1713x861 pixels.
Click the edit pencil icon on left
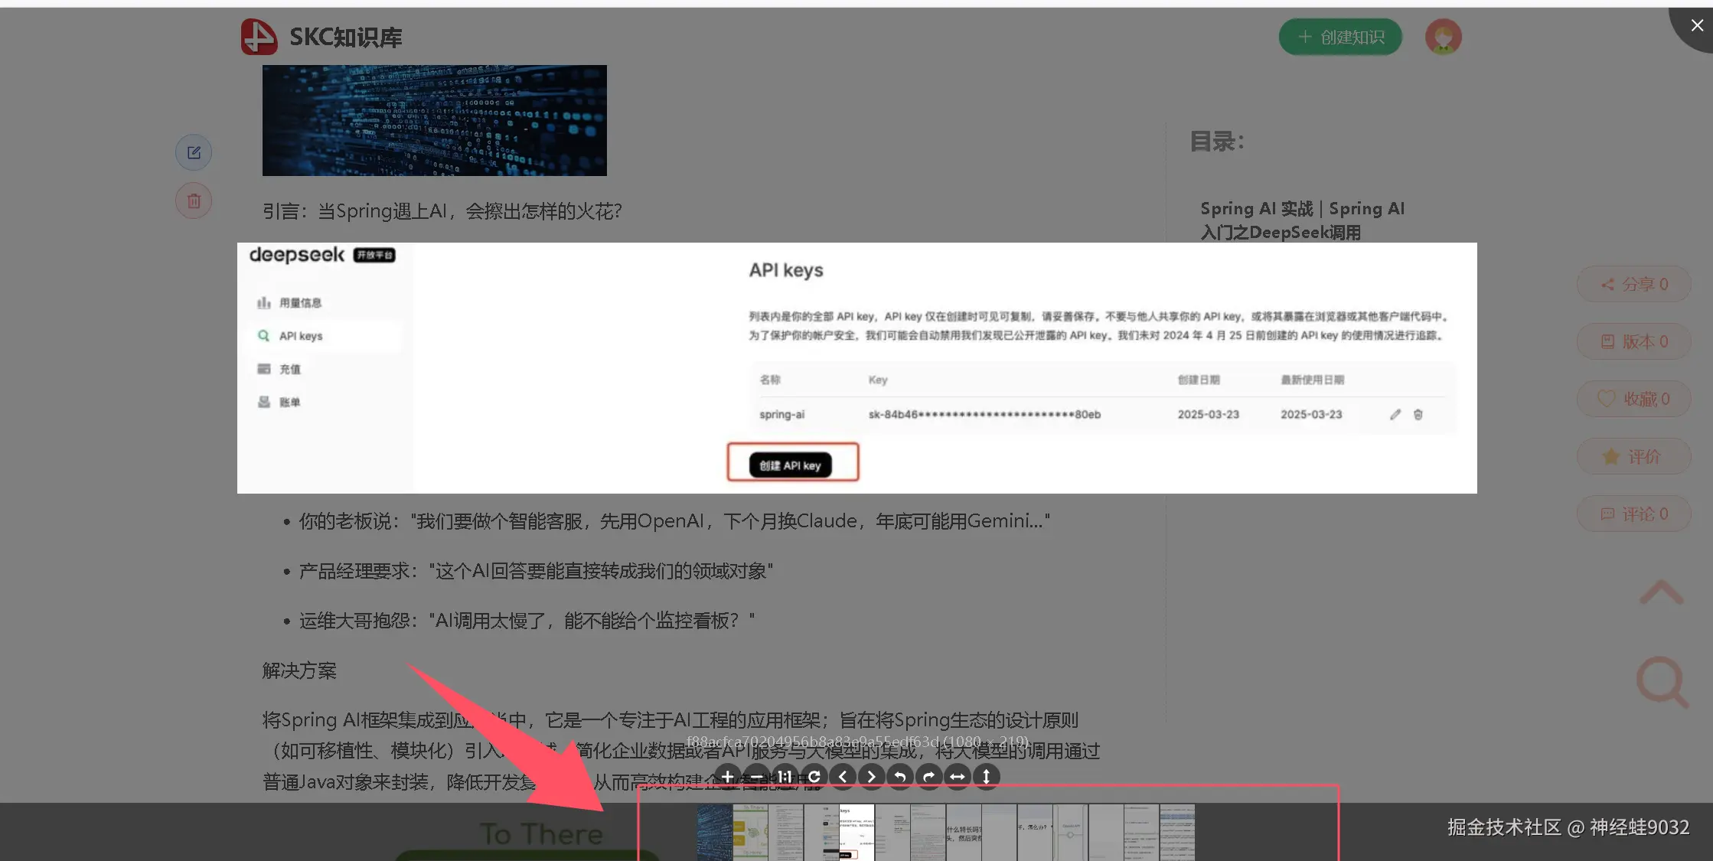coord(194,152)
